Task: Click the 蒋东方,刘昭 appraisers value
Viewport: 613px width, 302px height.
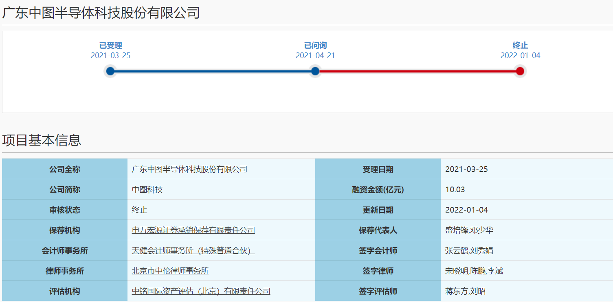Action: tap(465, 291)
